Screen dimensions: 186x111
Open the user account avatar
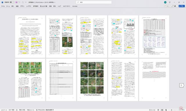165,2
